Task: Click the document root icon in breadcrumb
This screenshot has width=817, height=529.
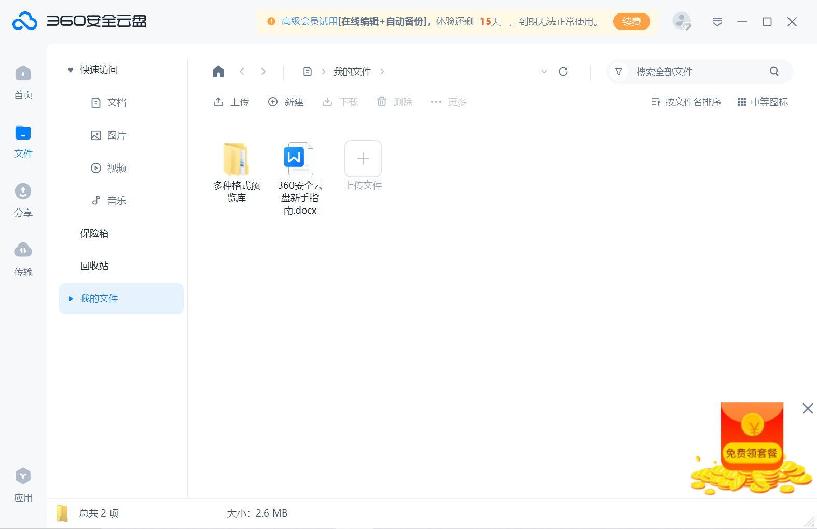Action: click(x=308, y=72)
